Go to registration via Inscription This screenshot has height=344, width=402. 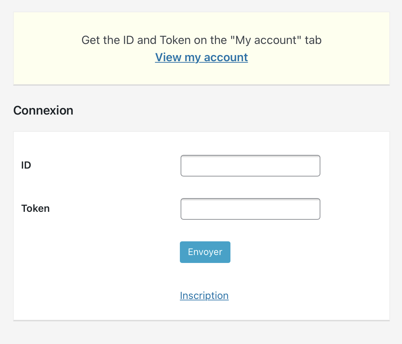click(204, 295)
